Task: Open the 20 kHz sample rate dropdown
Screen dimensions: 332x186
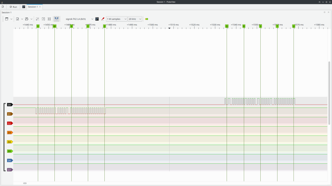Action: 135,19
